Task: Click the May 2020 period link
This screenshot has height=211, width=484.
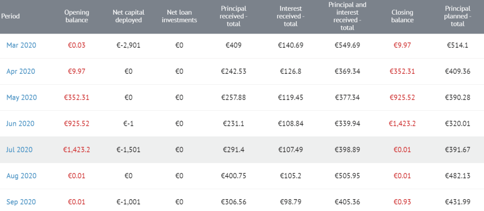Action: [x=21, y=97]
